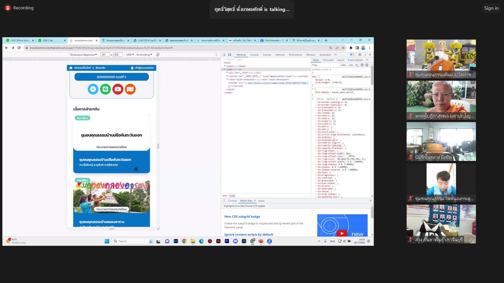Expand the head element in the DOM tree
504x283 pixels.
point(225,66)
